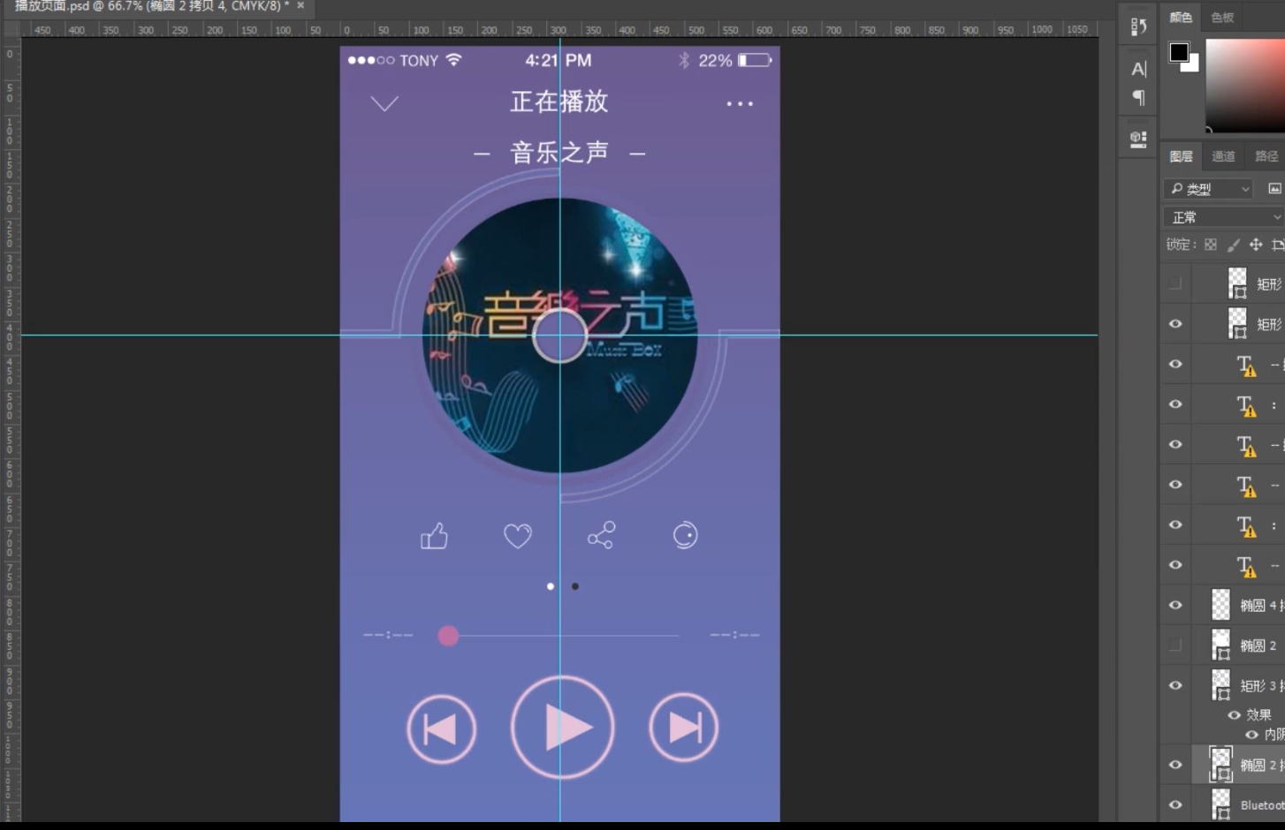Open the History panel icon
This screenshot has width=1285, height=830.
(1138, 27)
